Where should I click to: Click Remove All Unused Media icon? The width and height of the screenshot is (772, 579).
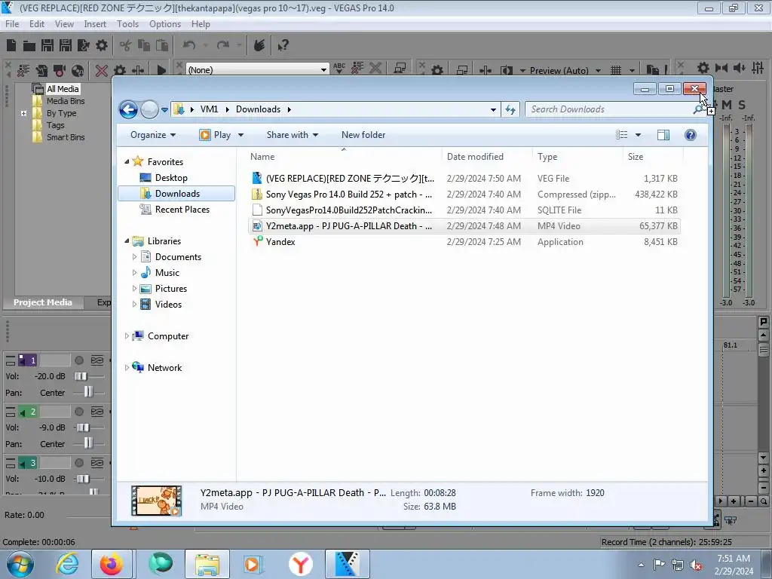click(23, 70)
